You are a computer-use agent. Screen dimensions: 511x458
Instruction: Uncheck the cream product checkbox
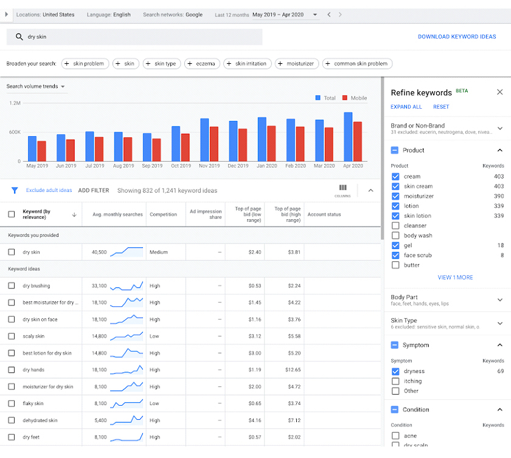(x=395, y=176)
